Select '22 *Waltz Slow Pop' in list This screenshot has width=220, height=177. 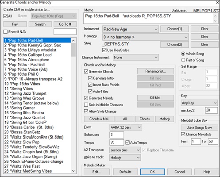pyautogui.click(x=37, y=142)
